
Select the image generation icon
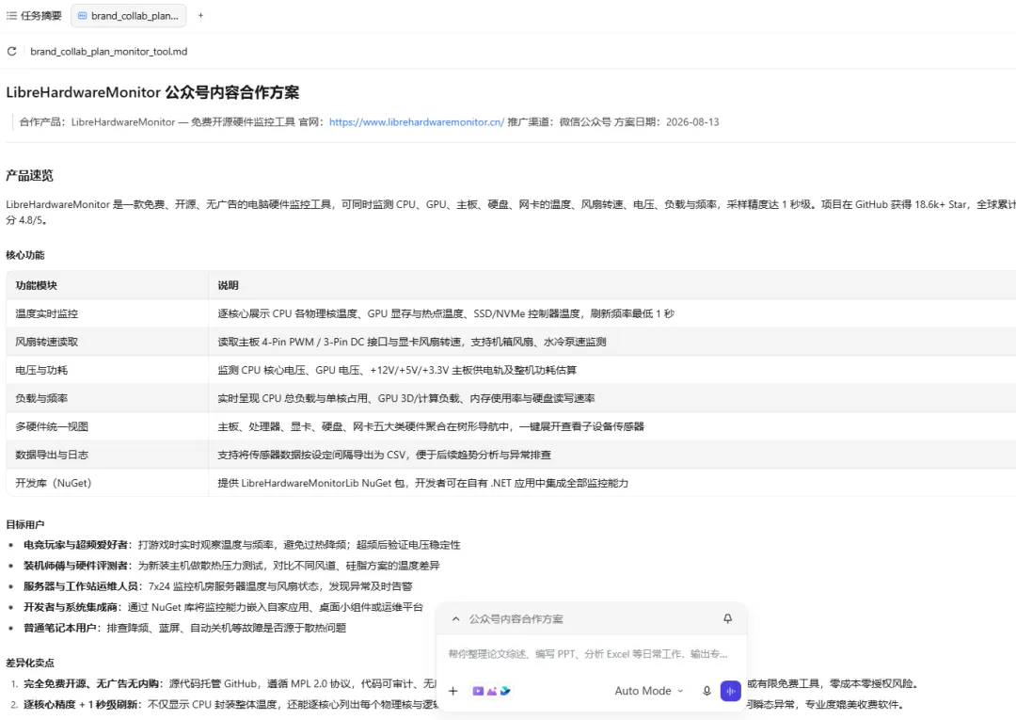[492, 691]
